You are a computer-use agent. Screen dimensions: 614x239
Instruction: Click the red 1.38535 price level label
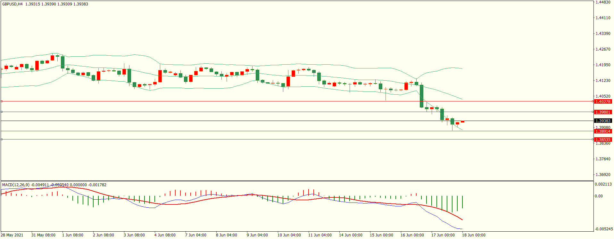tap(603, 139)
